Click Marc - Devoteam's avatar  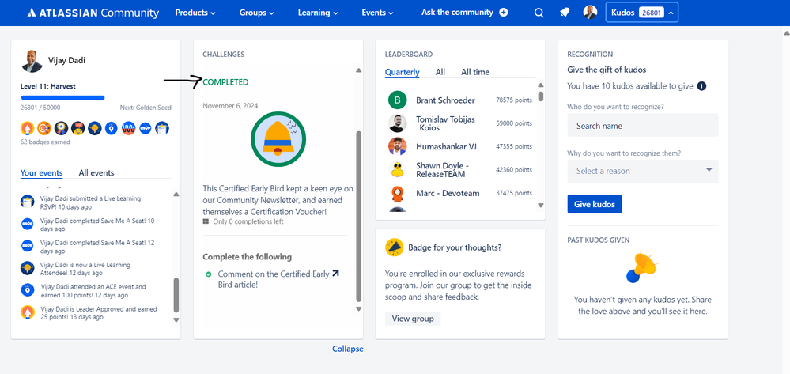coord(398,193)
